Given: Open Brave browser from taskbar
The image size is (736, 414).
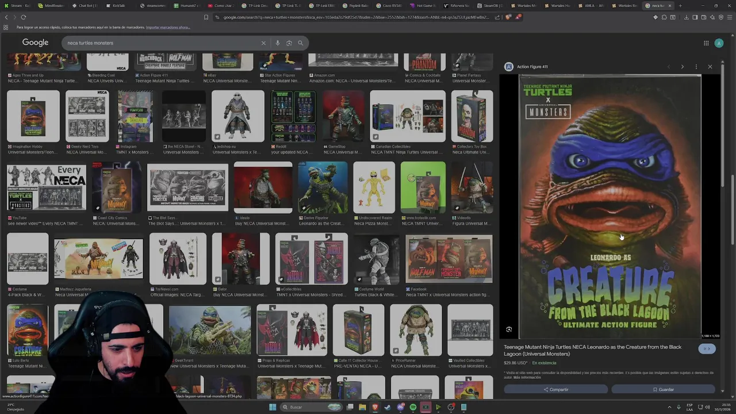Looking at the screenshot, I should point(375,407).
